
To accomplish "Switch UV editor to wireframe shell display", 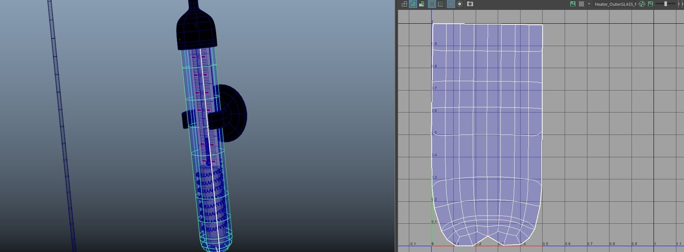I will [x=404, y=4].
